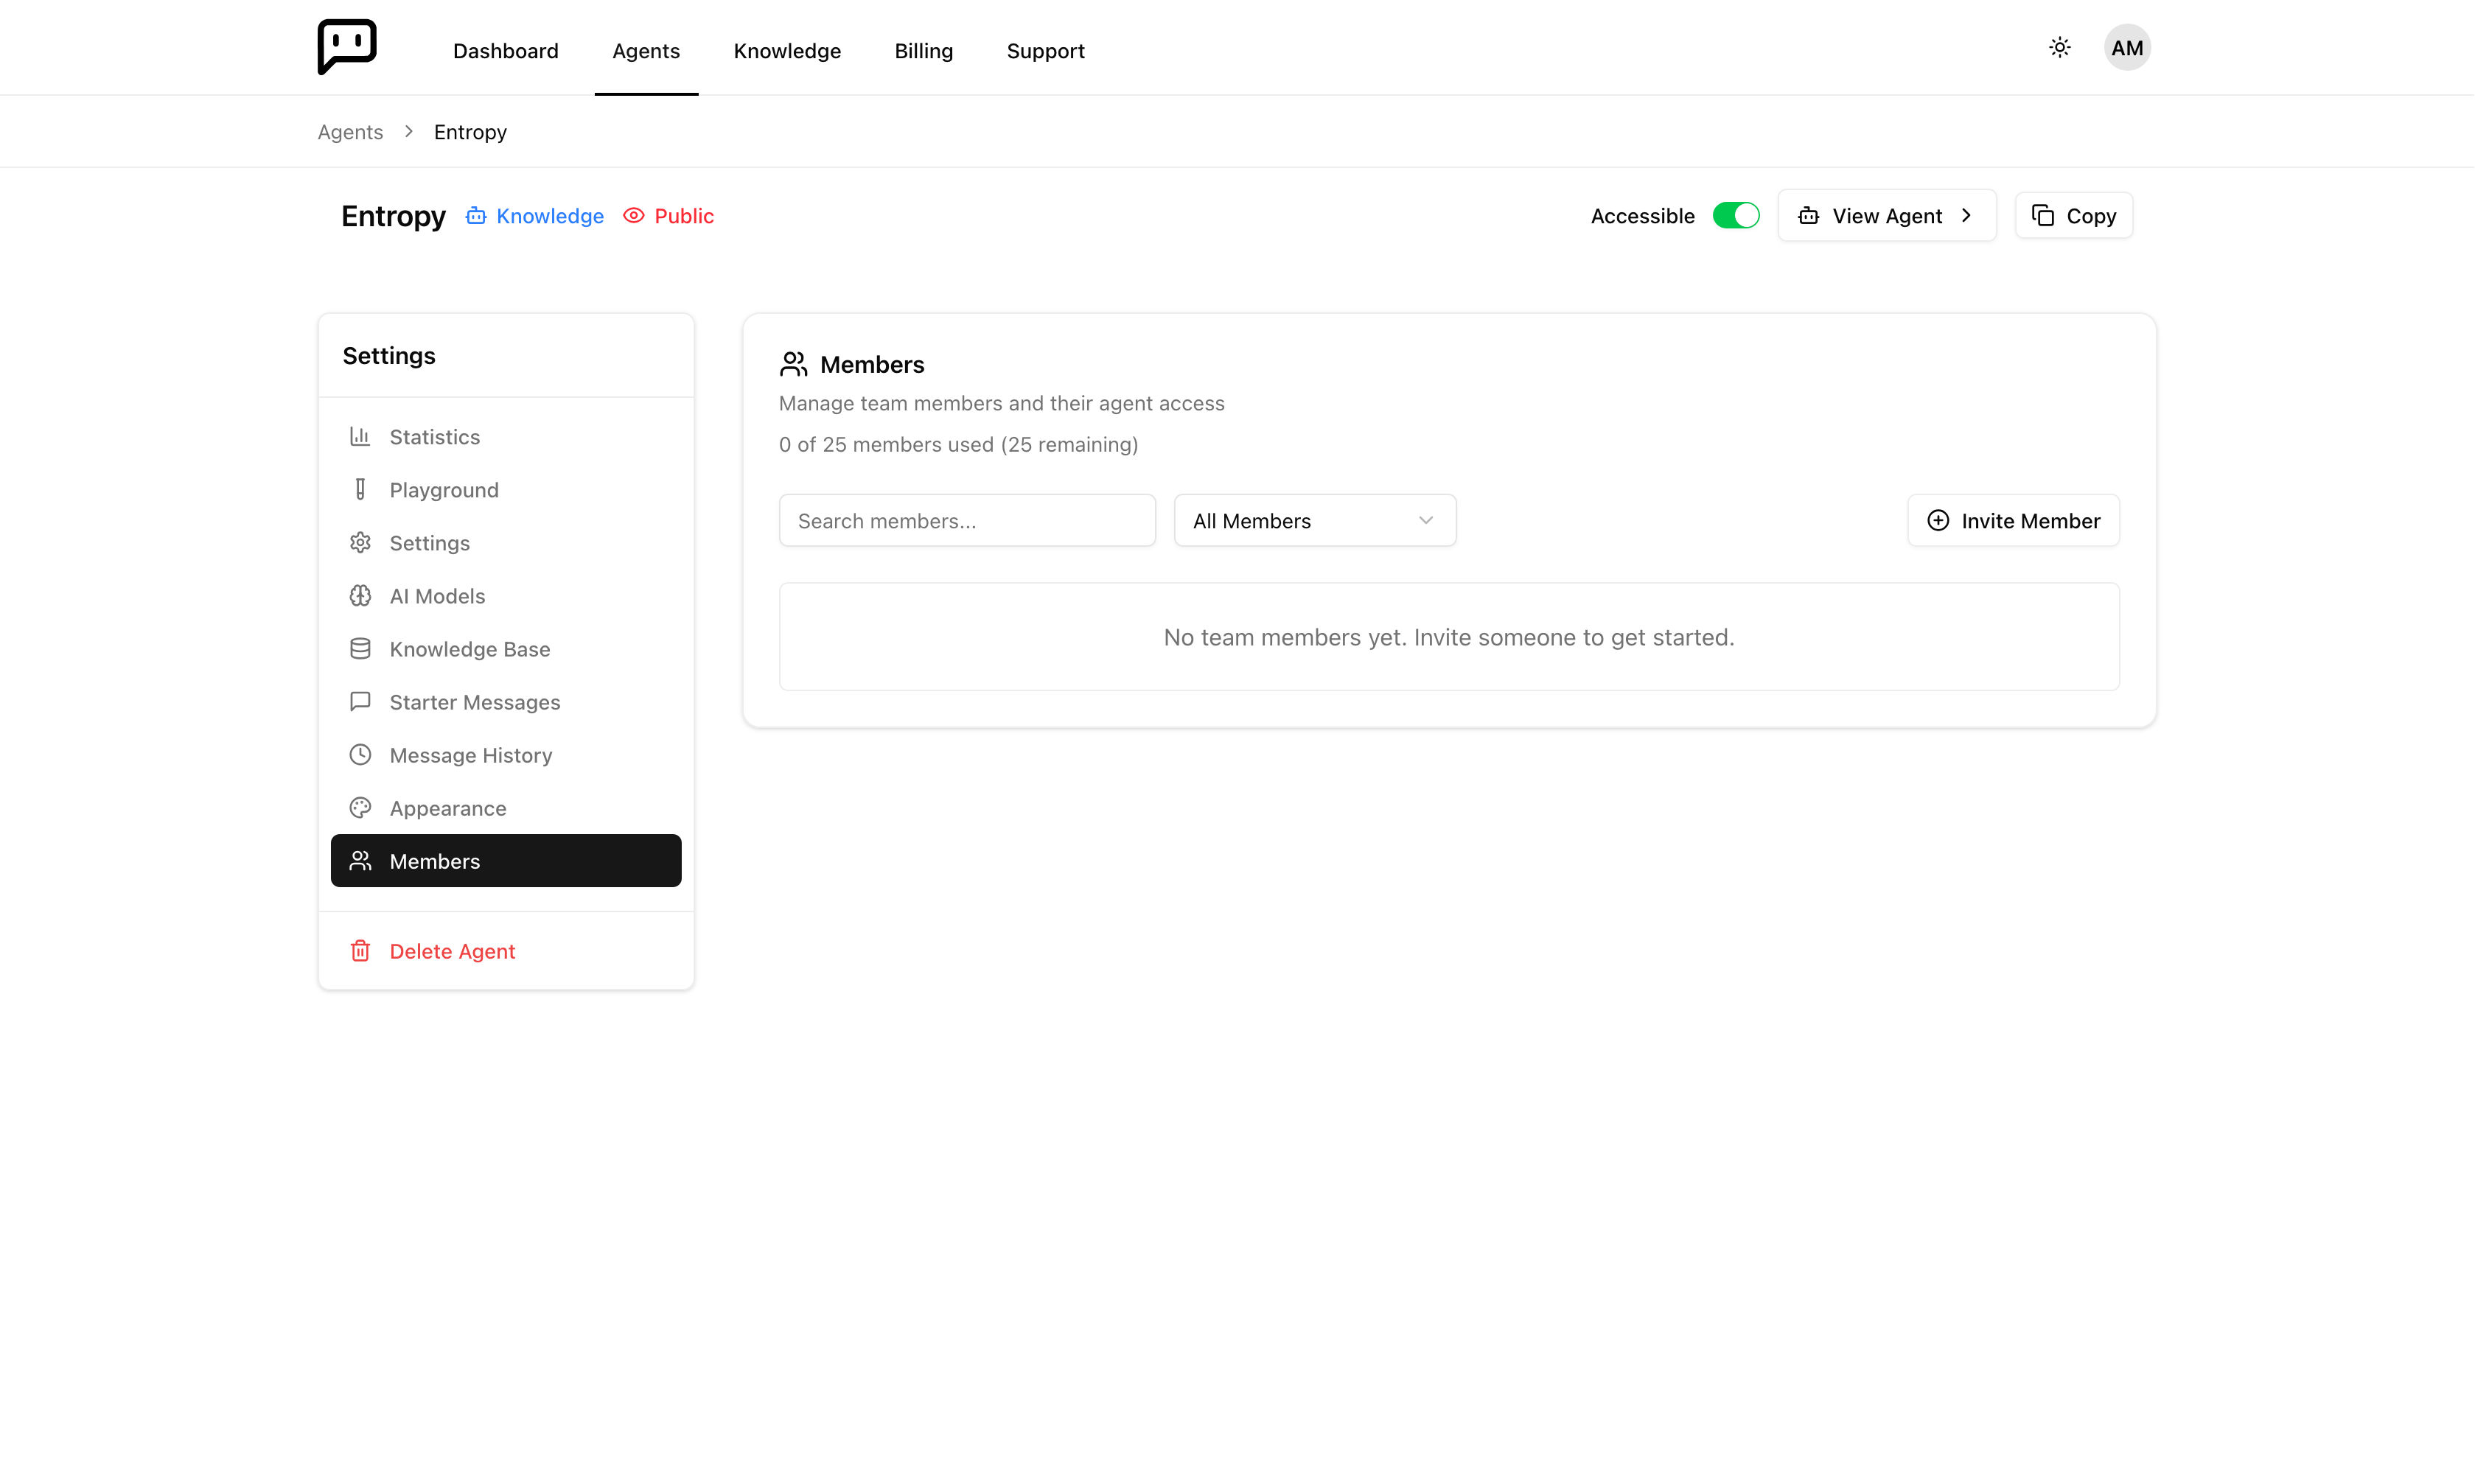Click the View Agent chevron arrow
The image size is (2475, 1484).
click(x=1966, y=216)
